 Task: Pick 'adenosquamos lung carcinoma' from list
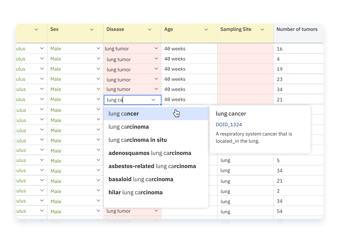[x=150, y=153]
